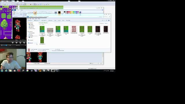Select black color swatch in Paint palette
This screenshot has height=104, width=185.
coord(64,12)
